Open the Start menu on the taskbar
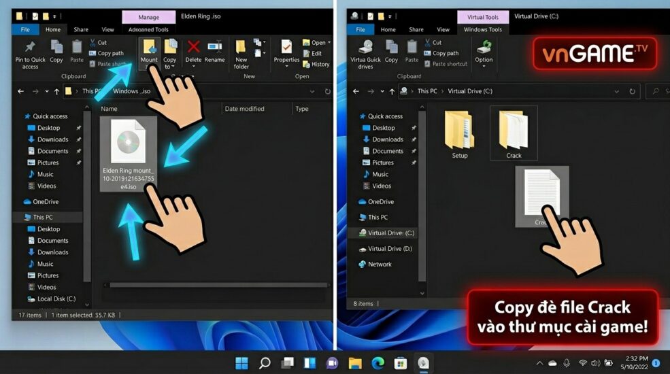The height and width of the screenshot is (374, 670). pyautogui.click(x=241, y=362)
